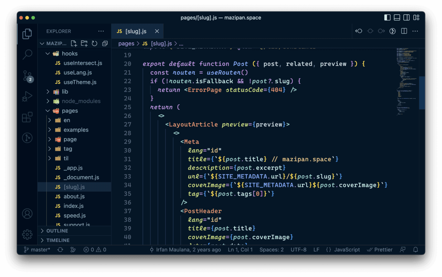Click the Synchronize Changes icon in status bar
The height and width of the screenshot is (277, 442).
click(60, 249)
